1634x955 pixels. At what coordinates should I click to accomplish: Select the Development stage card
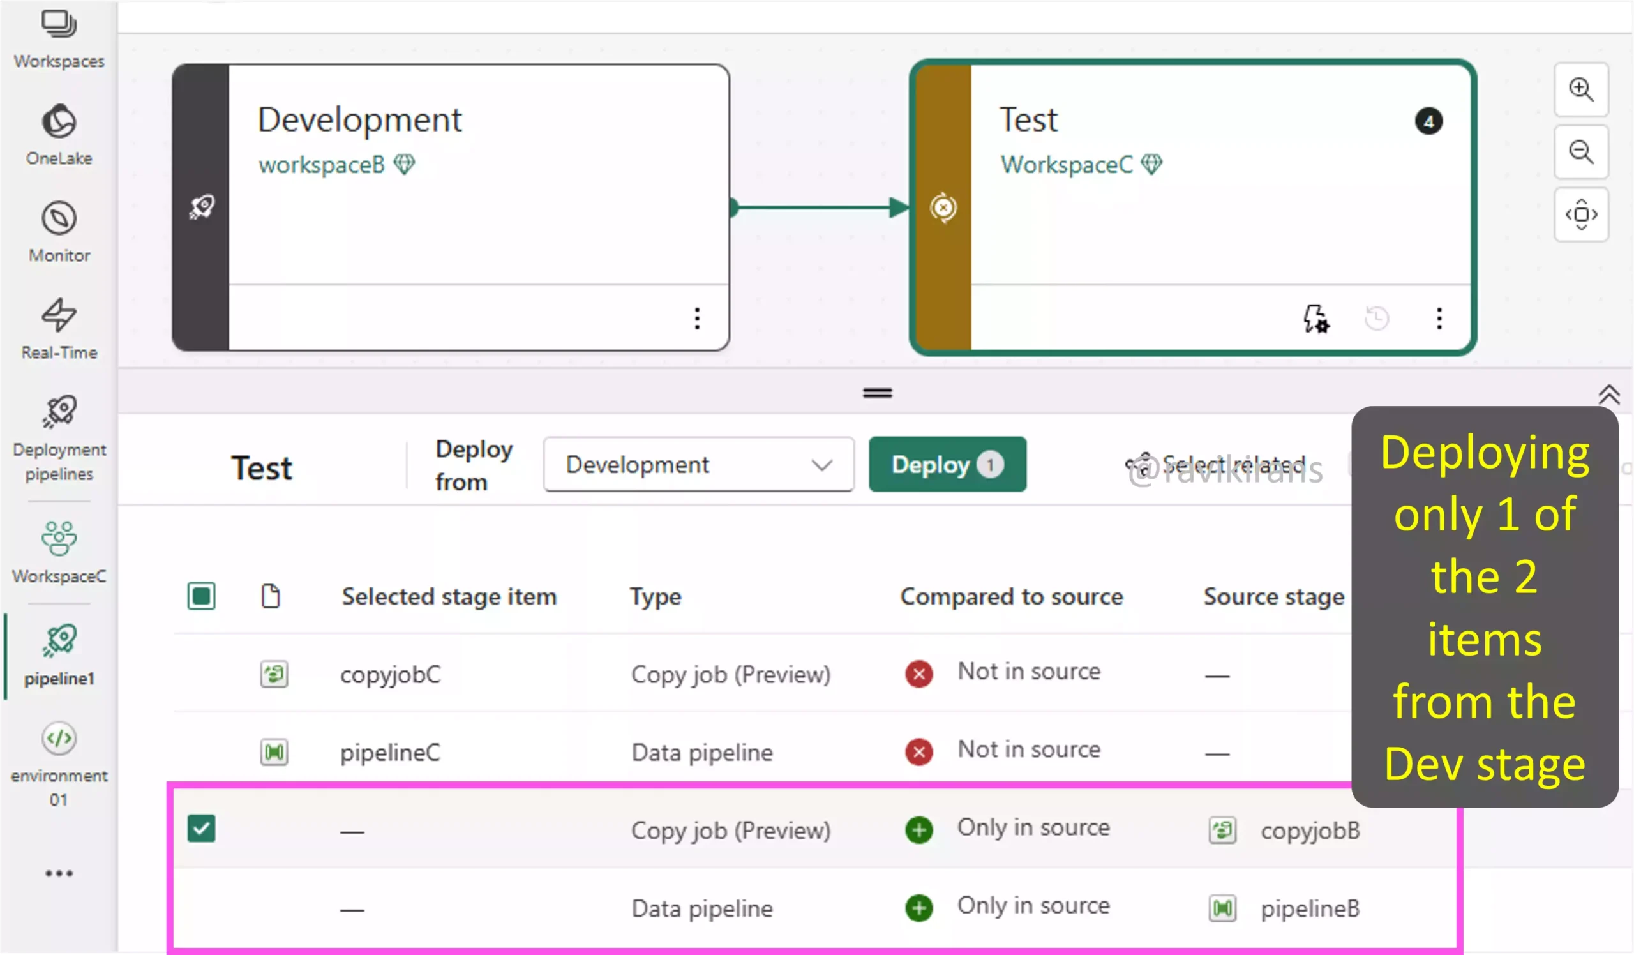click(451, 207)
